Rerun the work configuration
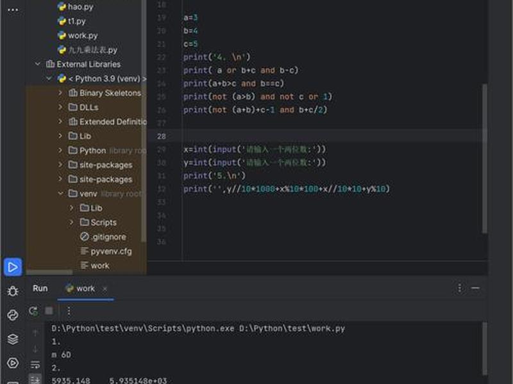Viewport: 513px width, 384px height. 33,311
